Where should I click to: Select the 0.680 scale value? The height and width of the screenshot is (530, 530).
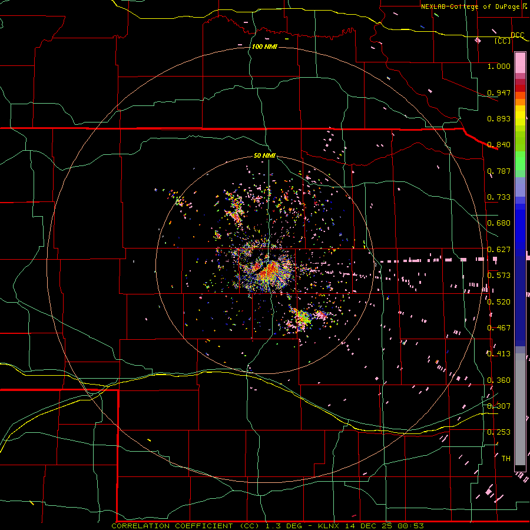pyautogui.click(x=499, y=223)
